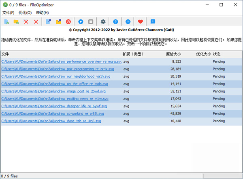243x179 pixels.
Task: Open options via the gear icon
Action: 103,21
